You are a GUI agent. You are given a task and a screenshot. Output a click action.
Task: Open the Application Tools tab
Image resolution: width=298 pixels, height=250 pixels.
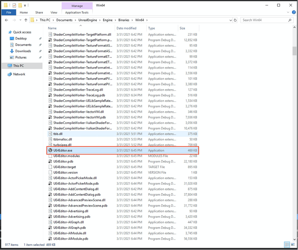(x=77, y=12)
